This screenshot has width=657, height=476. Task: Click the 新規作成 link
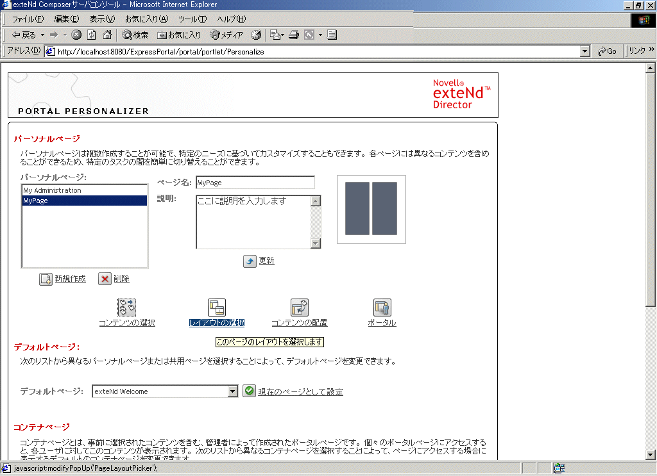coord(71,279)
